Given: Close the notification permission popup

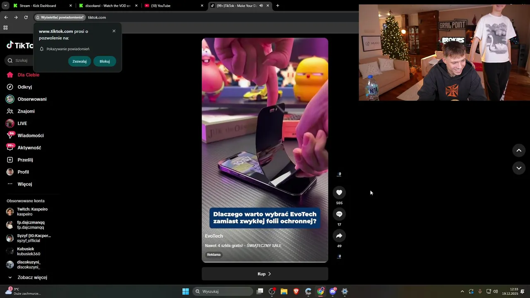Looking at the screenshot, I should pyautogui.click(x=114, y=31).
